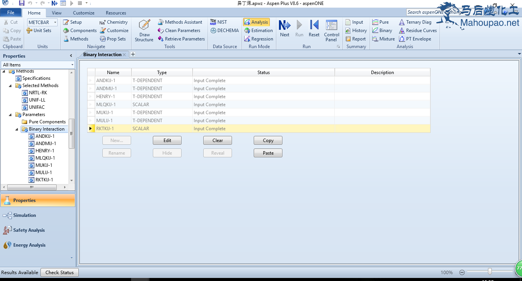The width and height of the screenshot is (522, 281).
Task: Click the Check Status button
Action: [x=59, y=272]
